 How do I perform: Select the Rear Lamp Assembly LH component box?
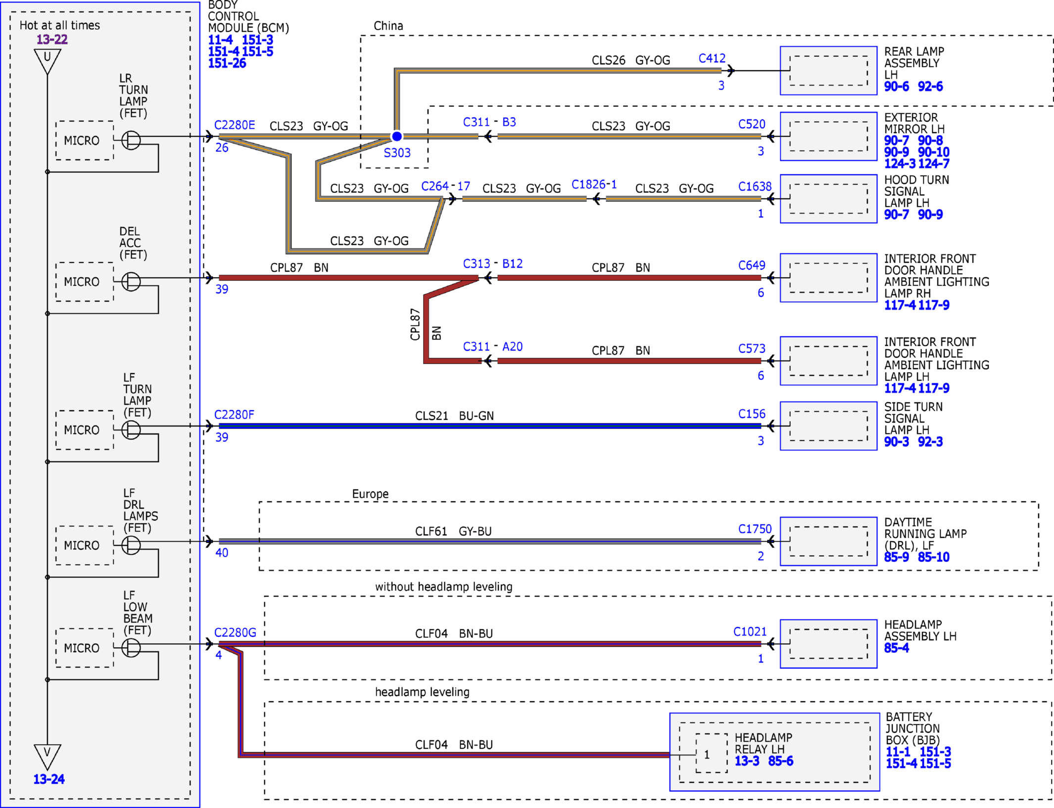(x=828, y=71)
